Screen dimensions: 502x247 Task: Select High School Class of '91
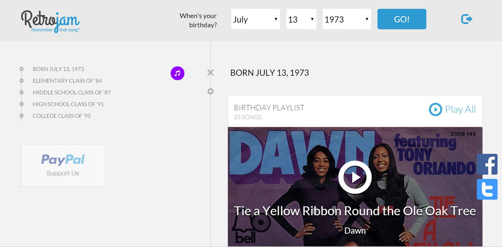tap(68, 104)
